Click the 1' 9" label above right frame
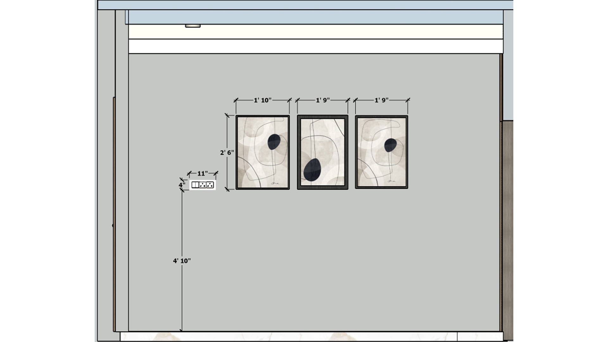The height and width of the screenshot is (342, 608). point(382,100)
